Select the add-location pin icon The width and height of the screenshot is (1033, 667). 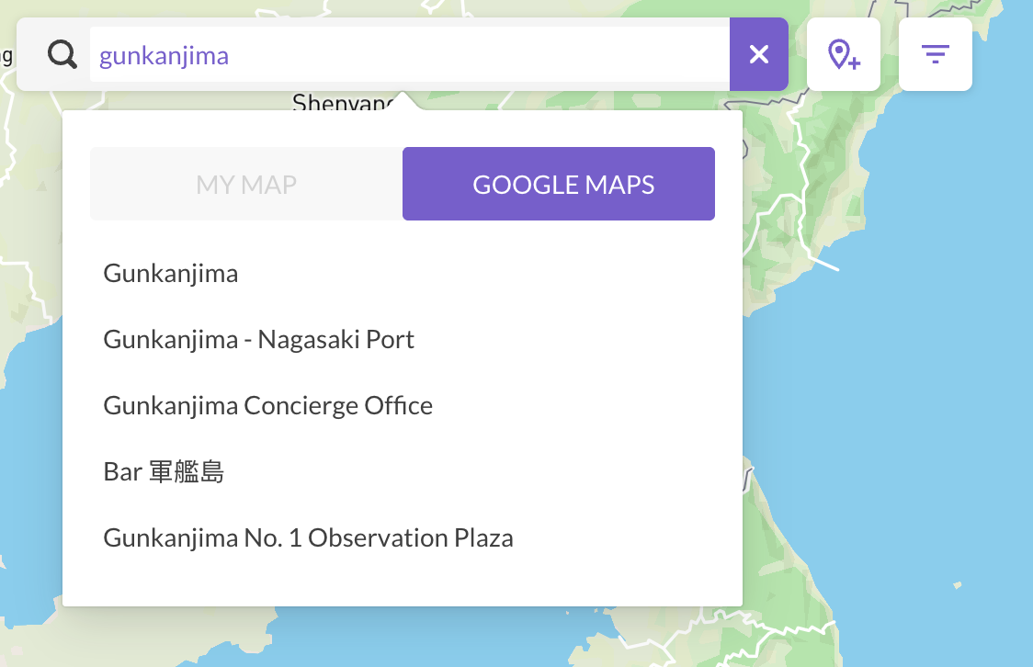843,53
